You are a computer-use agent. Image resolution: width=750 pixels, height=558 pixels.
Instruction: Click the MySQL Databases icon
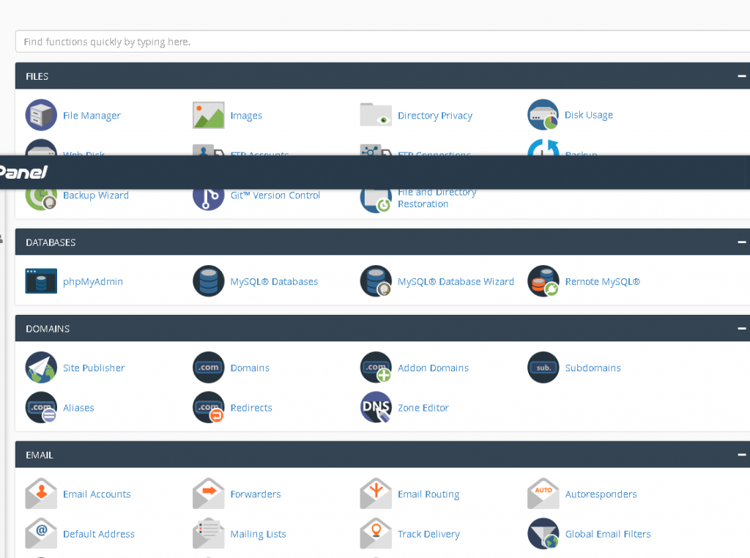coord(209,281)
